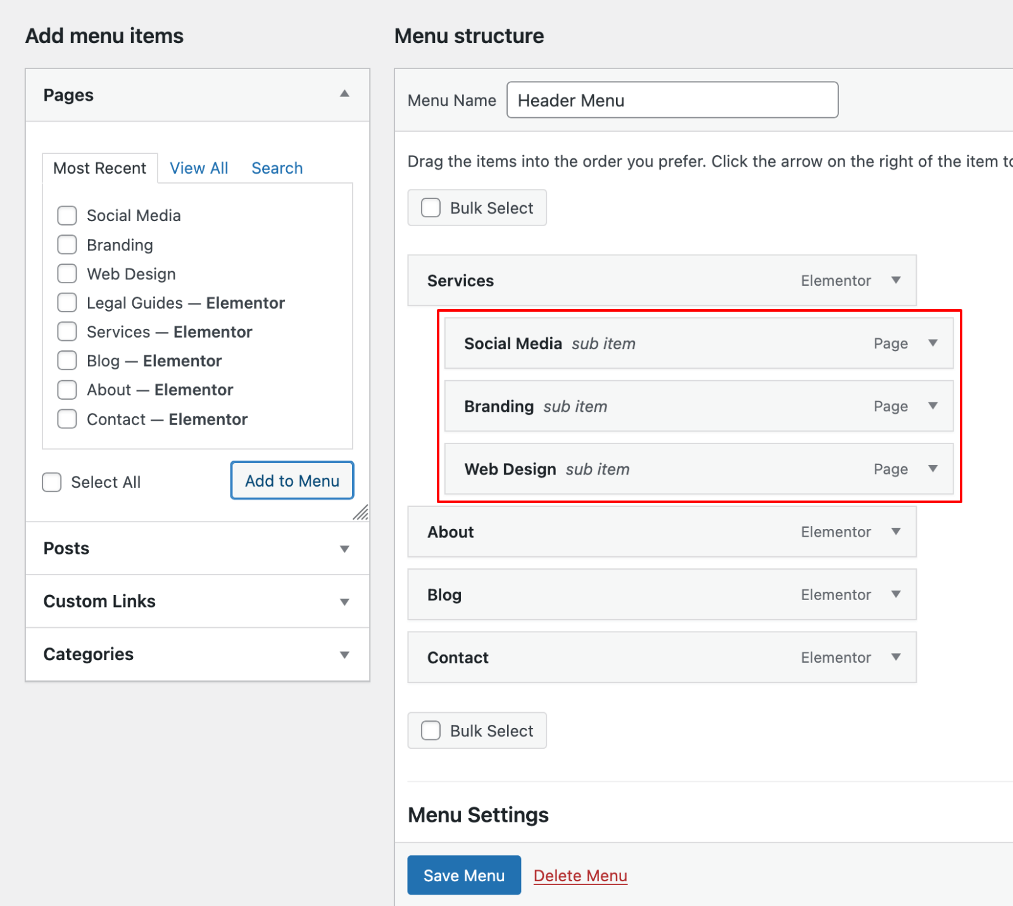Viewport: 1013px width, 906px height.
Task: Expand the Categories section
Action: click(344, 654)
